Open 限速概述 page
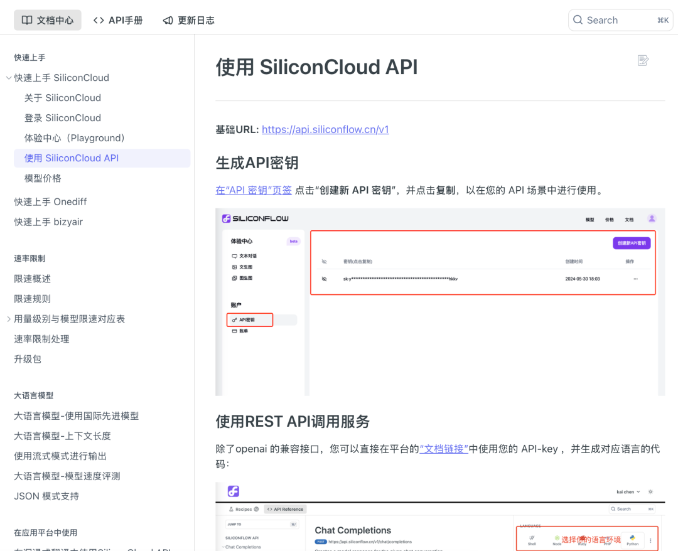 [33, 279]
